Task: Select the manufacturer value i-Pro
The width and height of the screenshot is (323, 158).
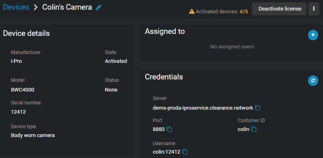Action: 16,61
